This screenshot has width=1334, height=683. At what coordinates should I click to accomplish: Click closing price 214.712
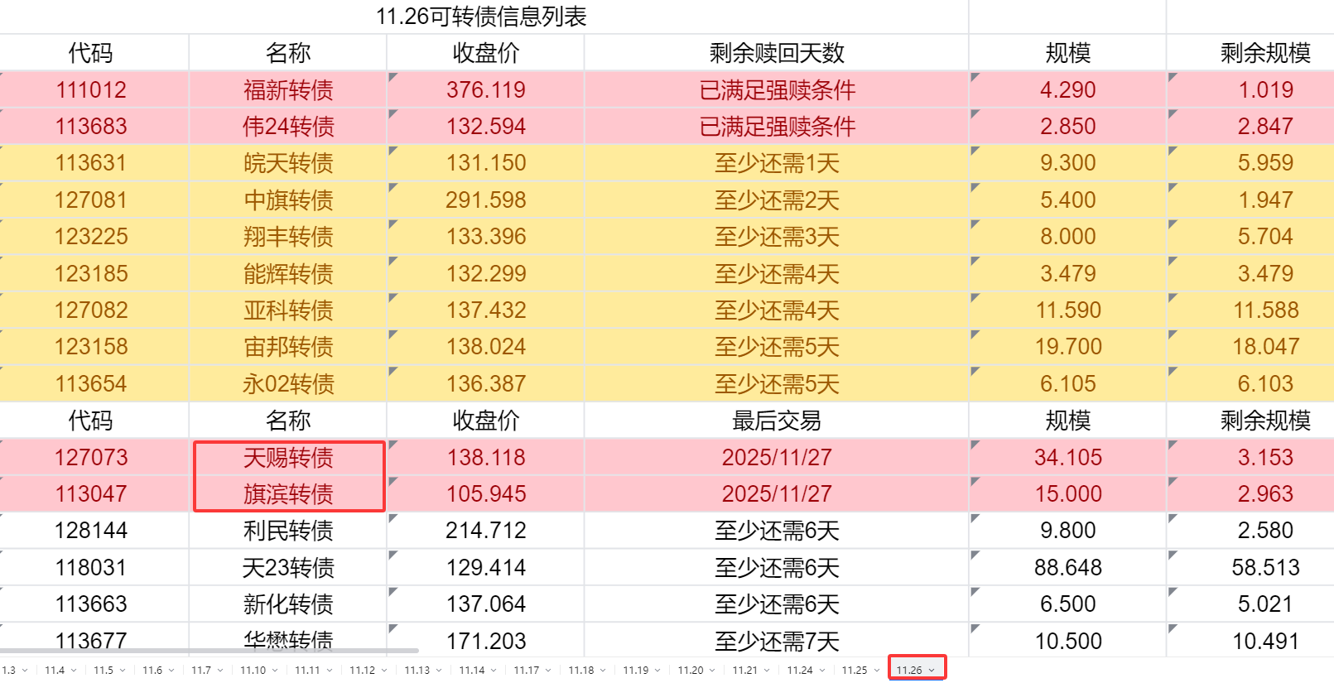pyautogui.click(x=486, y=530)
